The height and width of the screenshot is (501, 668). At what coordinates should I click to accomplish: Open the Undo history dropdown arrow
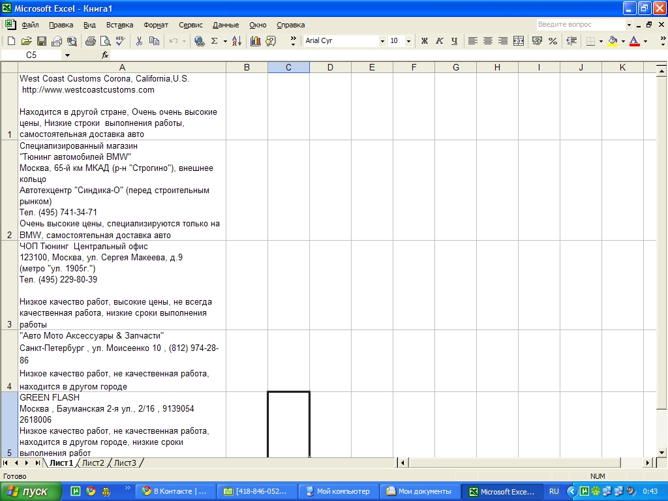click(x=184, y=41)
